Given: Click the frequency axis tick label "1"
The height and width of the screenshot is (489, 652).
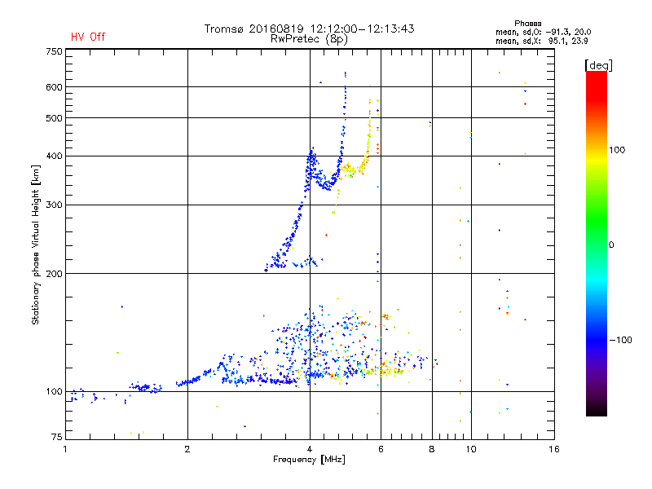Looking at the screenshot, I should [x=65, y=449].
